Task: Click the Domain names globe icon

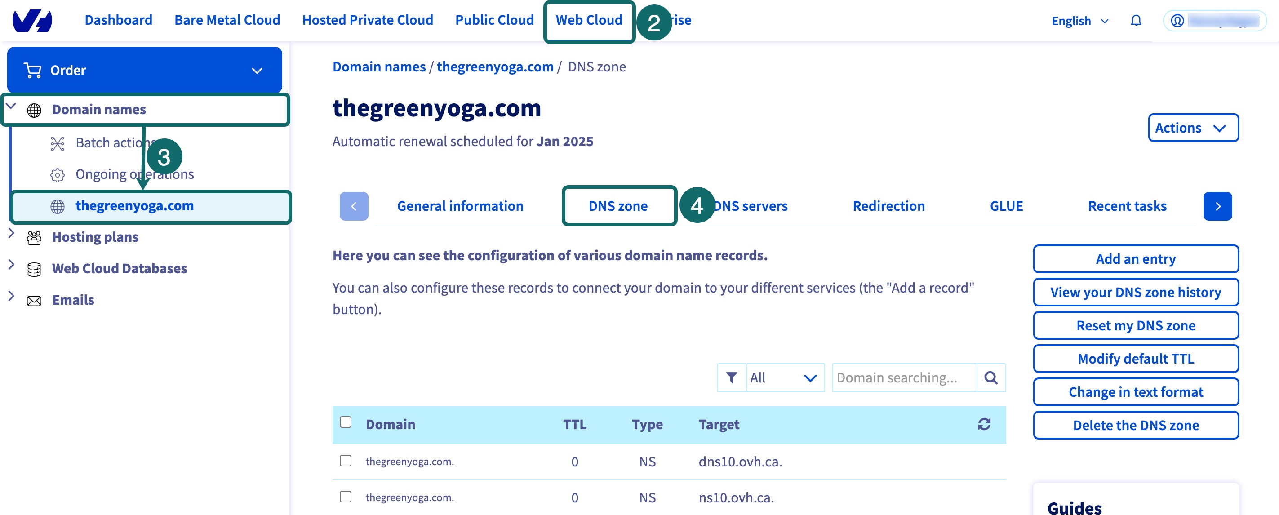Action: [x=34, y=110]
